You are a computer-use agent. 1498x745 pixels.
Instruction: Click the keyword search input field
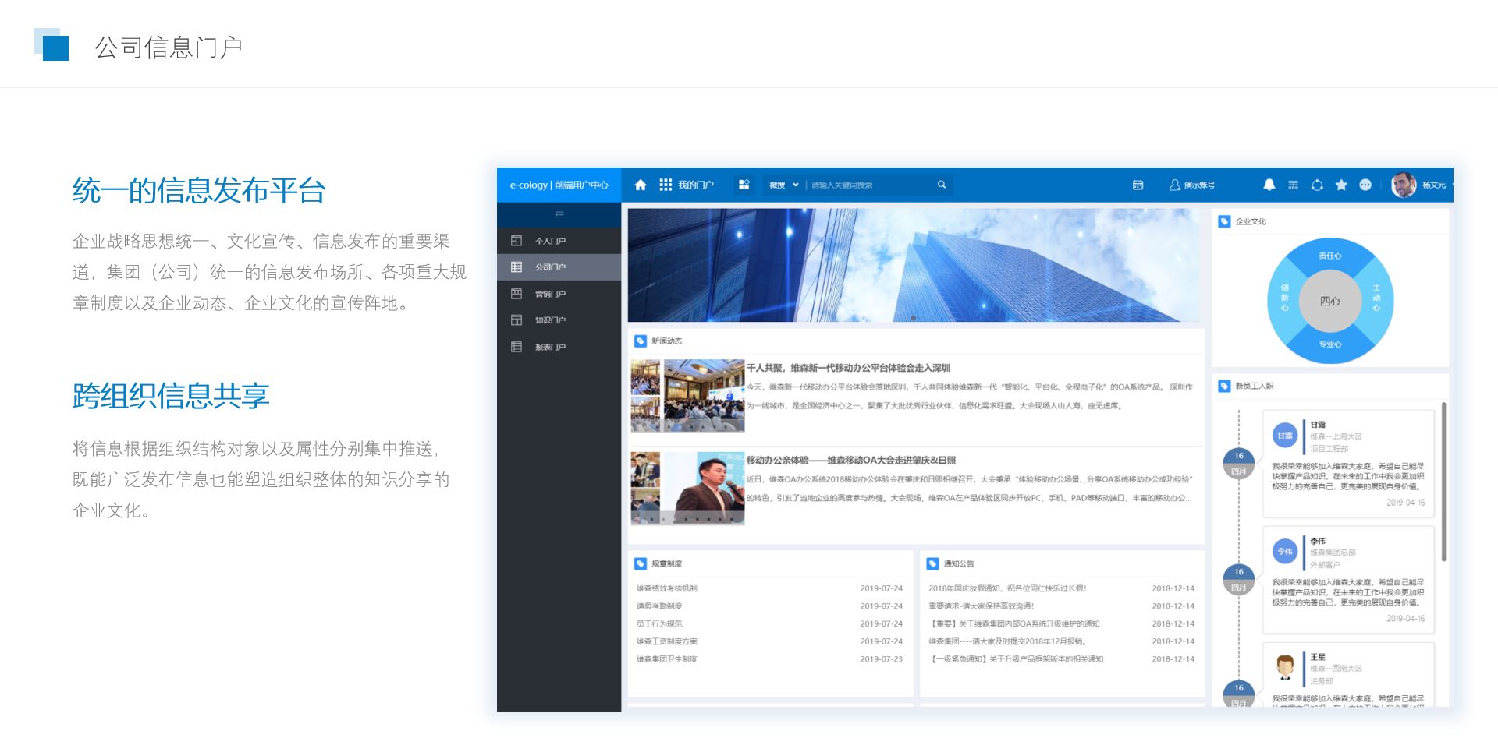pyautogui.click(x=870, y=185)
